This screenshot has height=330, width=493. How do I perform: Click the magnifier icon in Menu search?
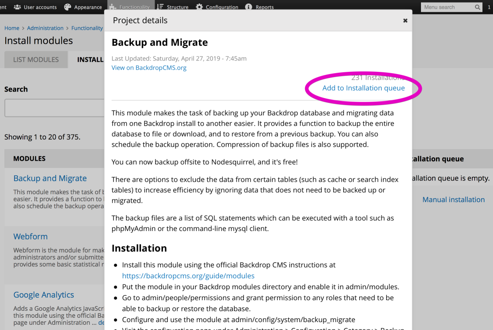[x=478, y=7]
